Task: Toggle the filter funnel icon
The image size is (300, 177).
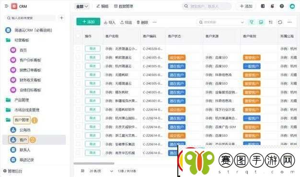Action: coord(252,22)
